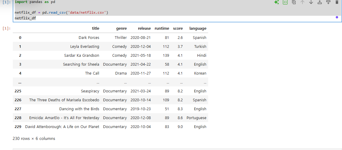Click the release date 2019-10-23

point(141,109)
